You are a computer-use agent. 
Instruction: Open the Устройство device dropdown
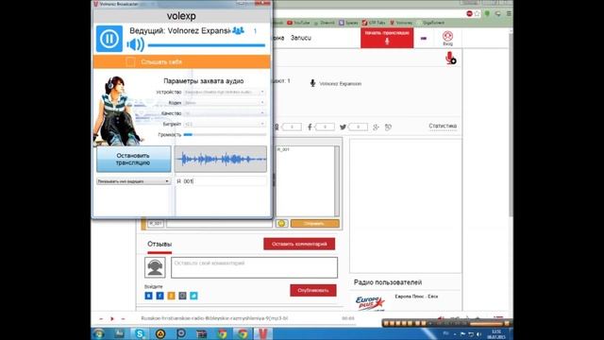pos(225,93)
